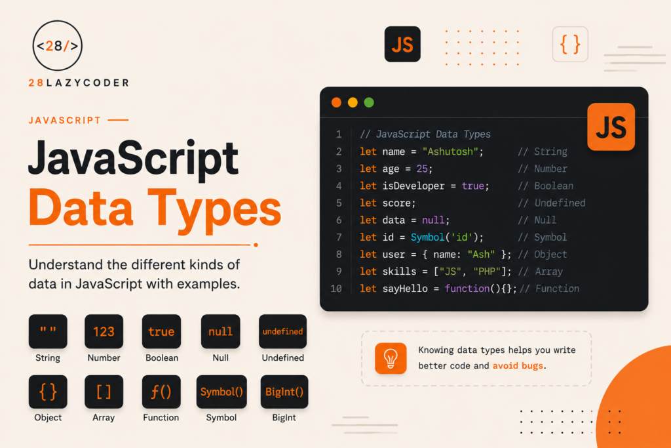Click the '// JavaScript Data Types' comment line
The width and height of the screenshot is (671, 448).
click(x=425, y=134)
